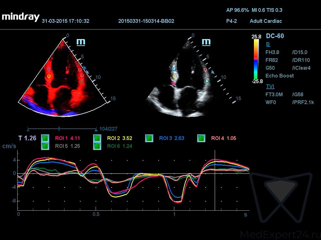Click the velocity color scale bar
This screenshot has width=321, height=240.
(256, 59)
